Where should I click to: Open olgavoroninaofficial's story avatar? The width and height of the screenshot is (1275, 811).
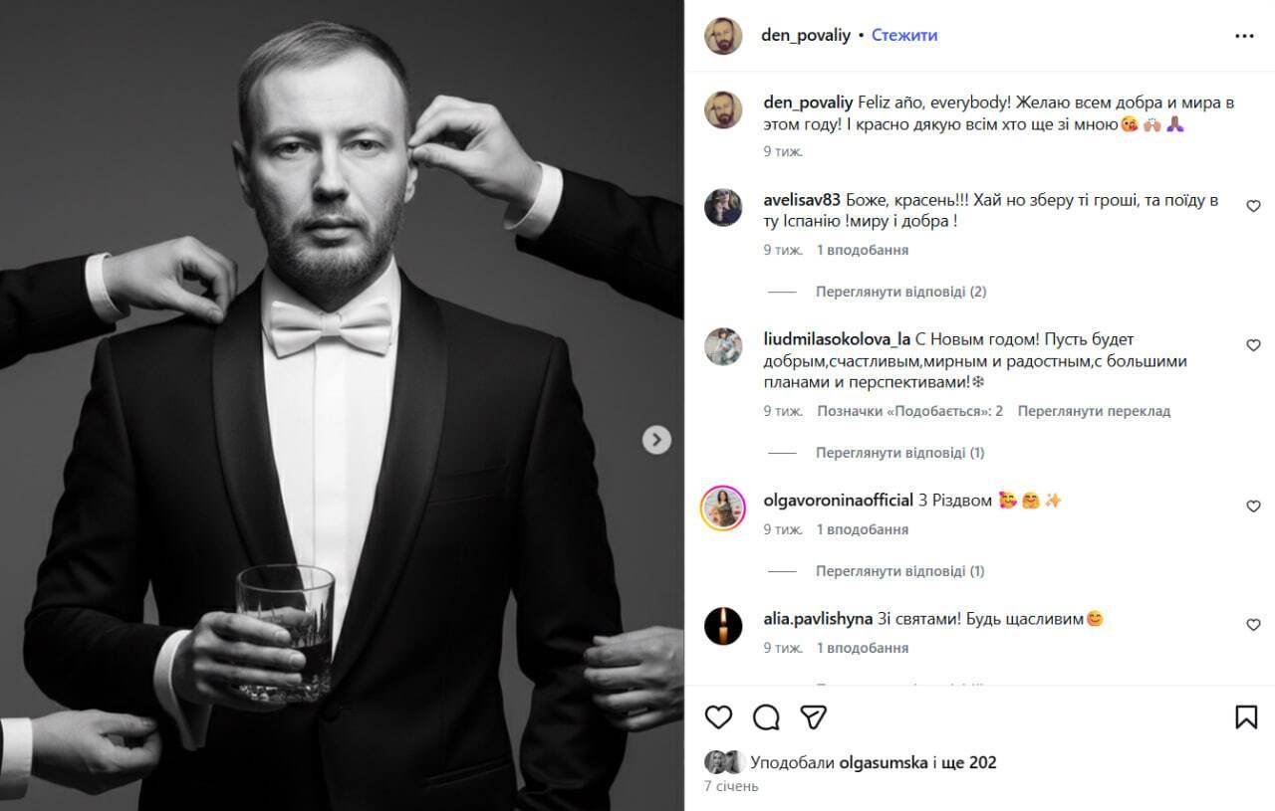(x=723, y=507)
